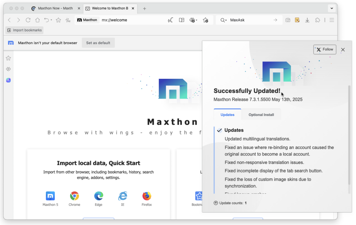Select the Firefox import icon
Image resolution: width=356 pixels, height=225 pixels.
click(x=147, y=196)
